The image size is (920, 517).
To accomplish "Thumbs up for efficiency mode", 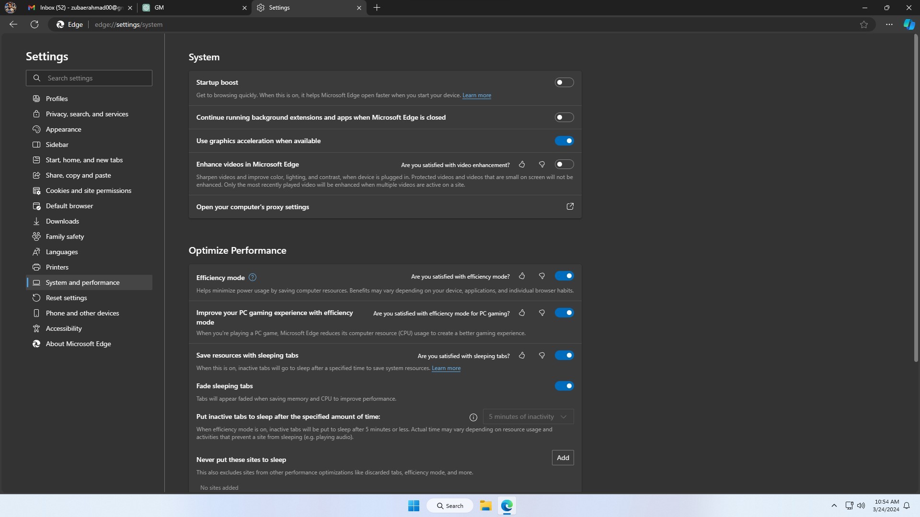I will [x=522, y=276].
